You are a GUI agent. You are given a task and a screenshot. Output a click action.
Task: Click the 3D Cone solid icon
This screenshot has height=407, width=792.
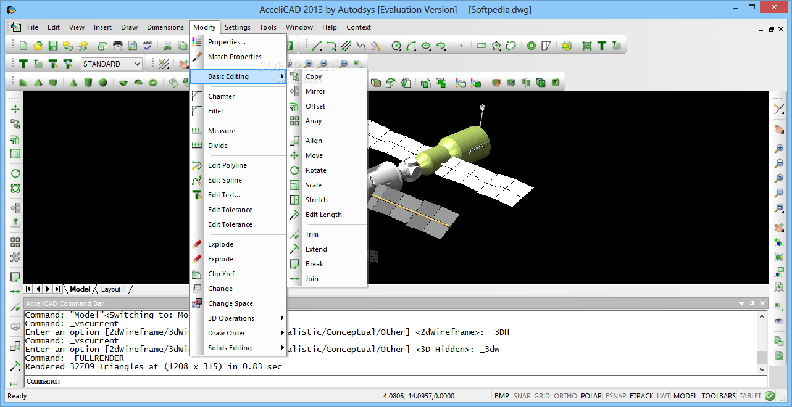[73, 83]
